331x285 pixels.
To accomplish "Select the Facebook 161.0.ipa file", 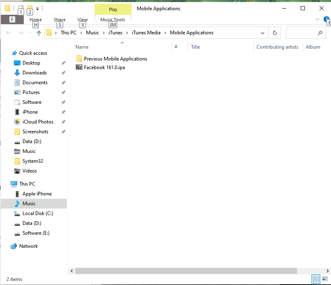I will coord(104,67).
